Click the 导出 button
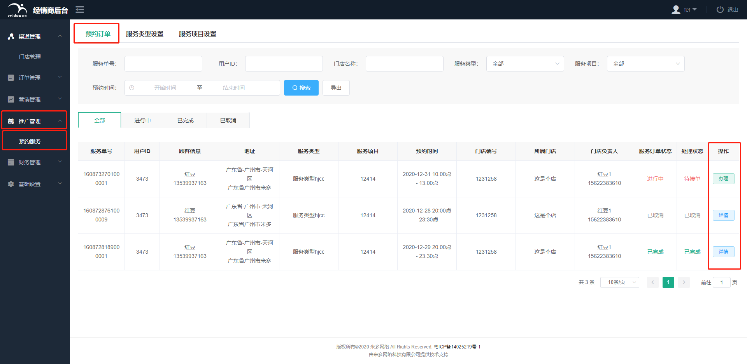Viewport: 747px width, 364px height. (x=336, y=88)
